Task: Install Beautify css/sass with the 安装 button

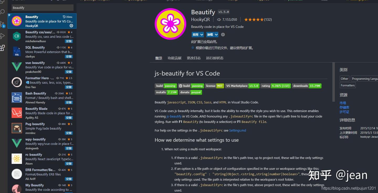Action: (69, 41)
